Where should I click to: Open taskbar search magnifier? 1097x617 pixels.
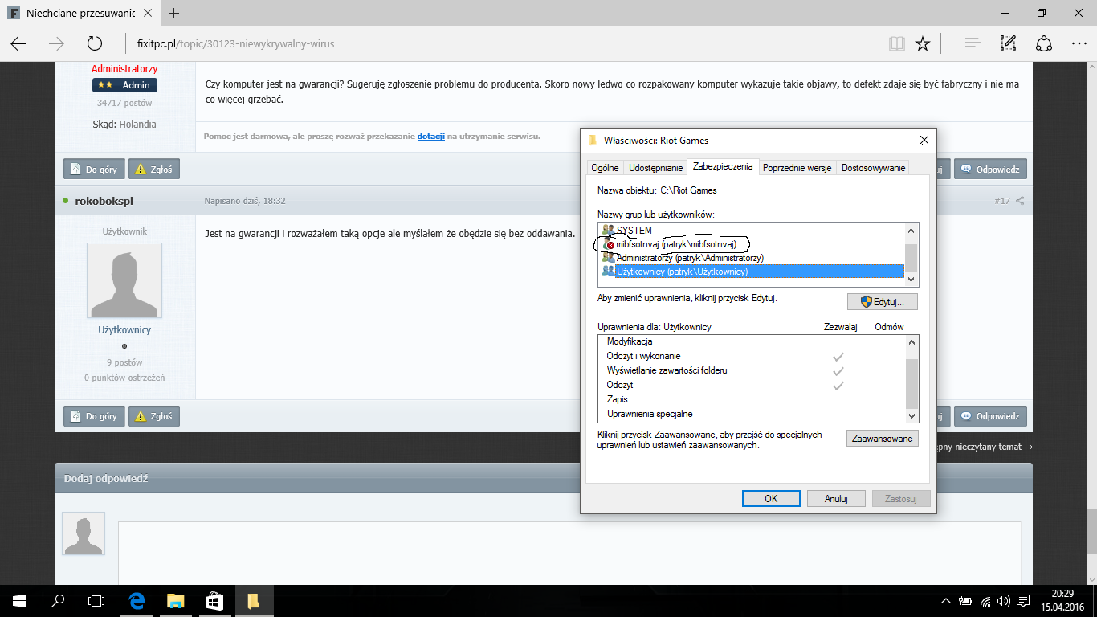pyautogui.click(x=58, y=600)
